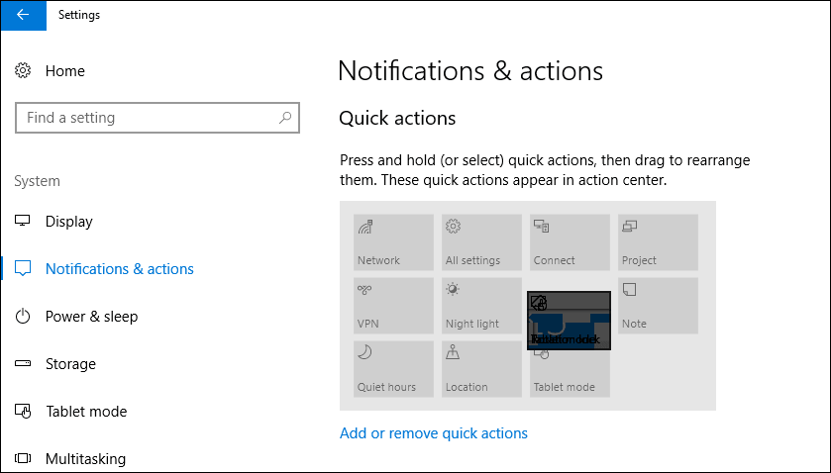
Task: Click the Display monitor icon
Action: (23, 221)
